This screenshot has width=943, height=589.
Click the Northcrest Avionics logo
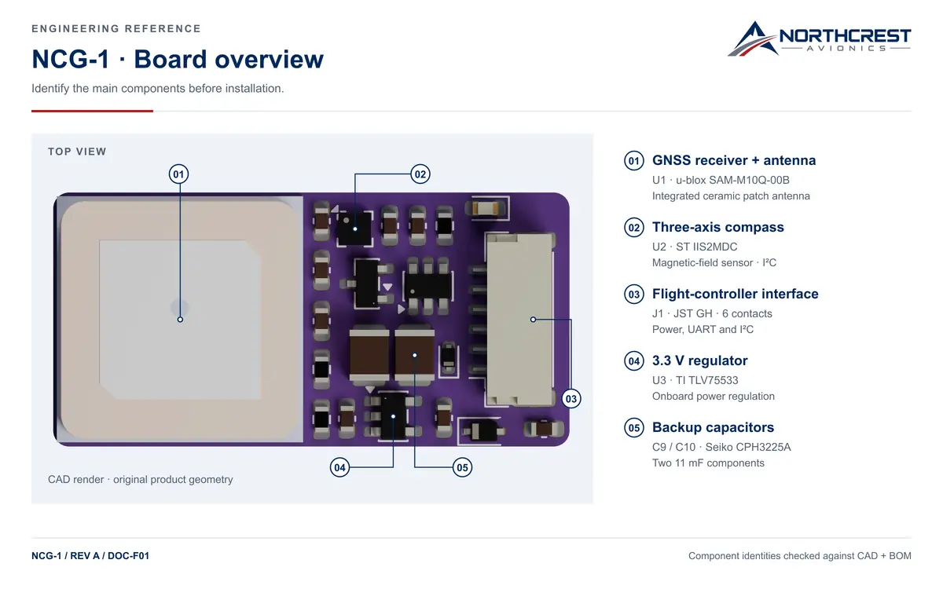[819, 38]
